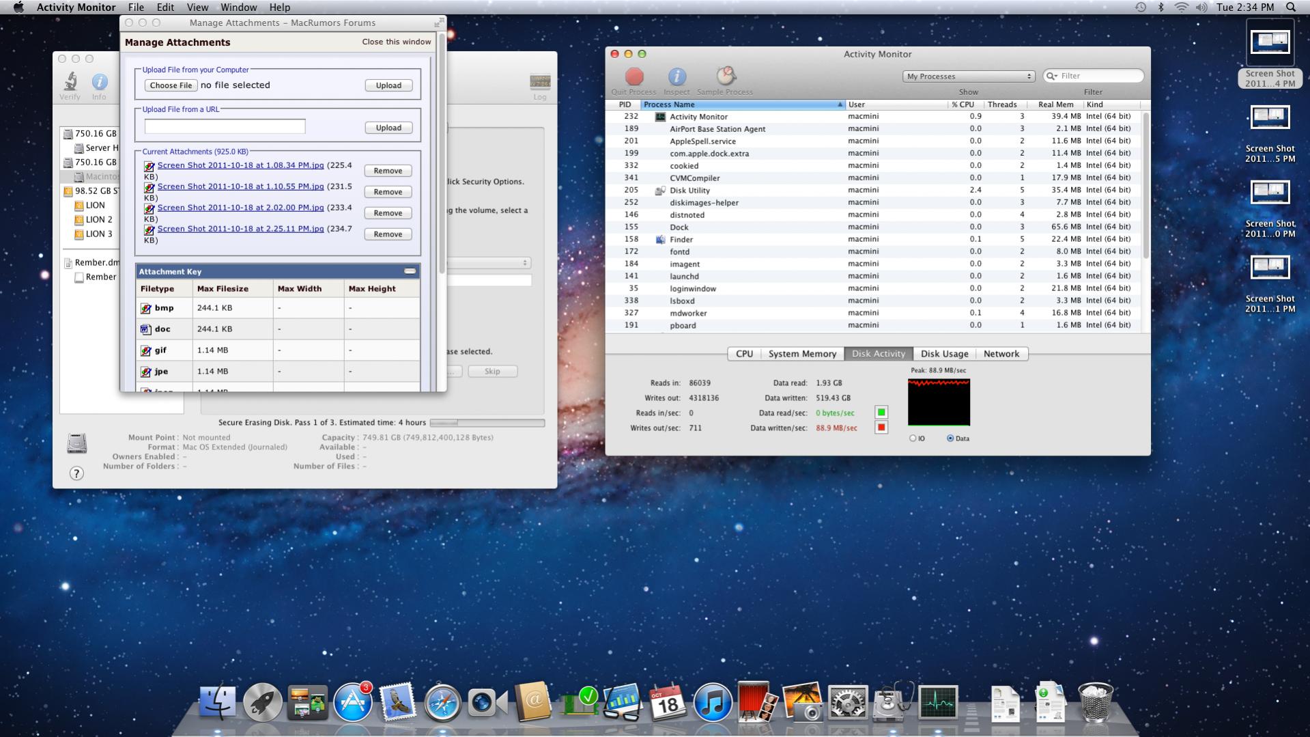Open iTunes from the Dock

pos(712,702)
